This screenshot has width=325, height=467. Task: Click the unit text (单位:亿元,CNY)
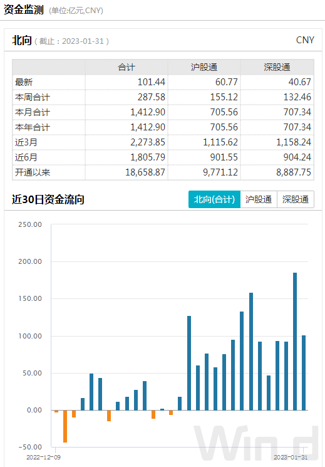[x=76, y=11]
